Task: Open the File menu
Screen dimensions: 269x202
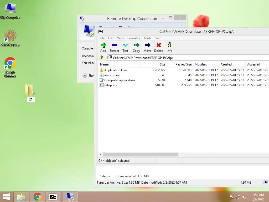Action: coord(102,38)
